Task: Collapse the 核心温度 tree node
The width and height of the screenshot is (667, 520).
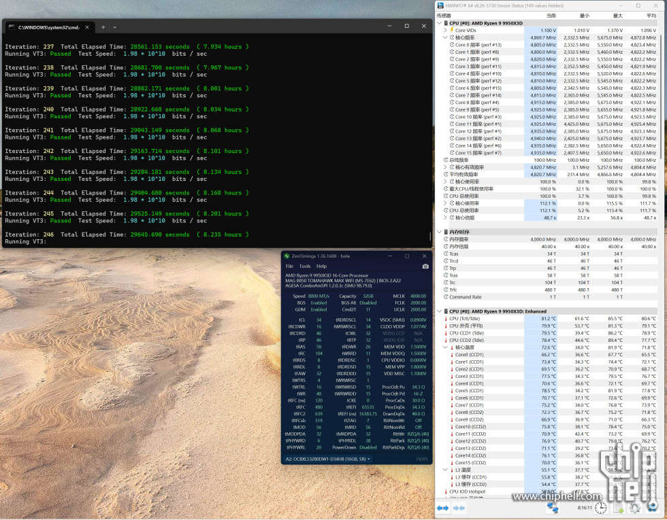Action: 445,347
